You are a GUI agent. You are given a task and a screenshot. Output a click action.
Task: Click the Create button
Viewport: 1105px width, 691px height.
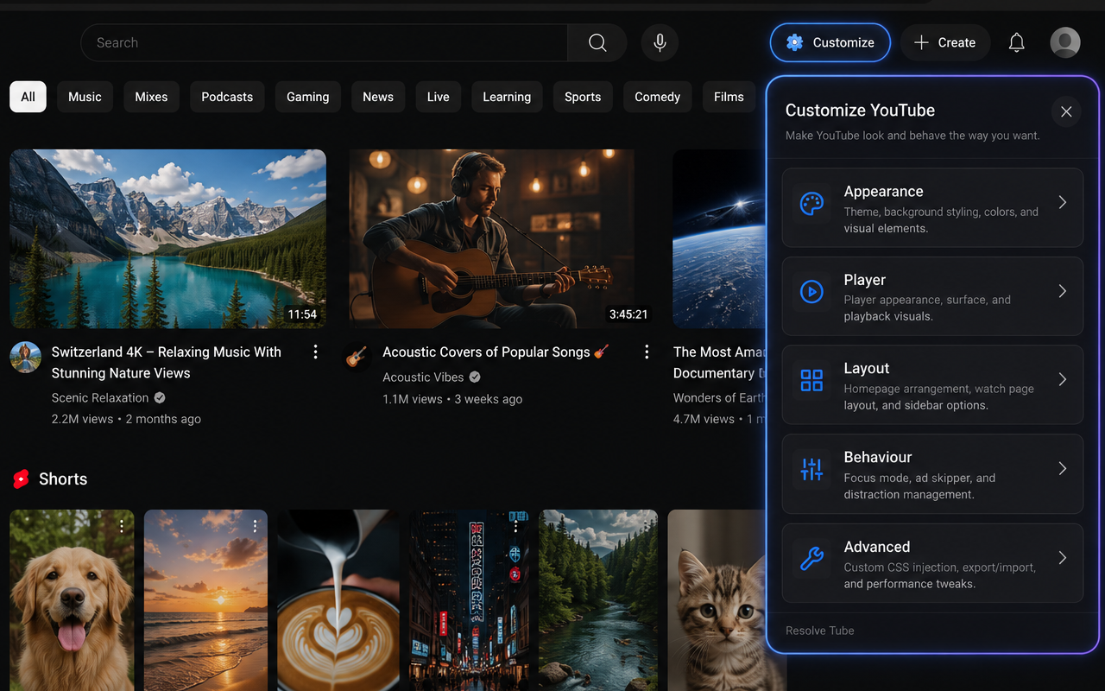(x=944, y=42)
